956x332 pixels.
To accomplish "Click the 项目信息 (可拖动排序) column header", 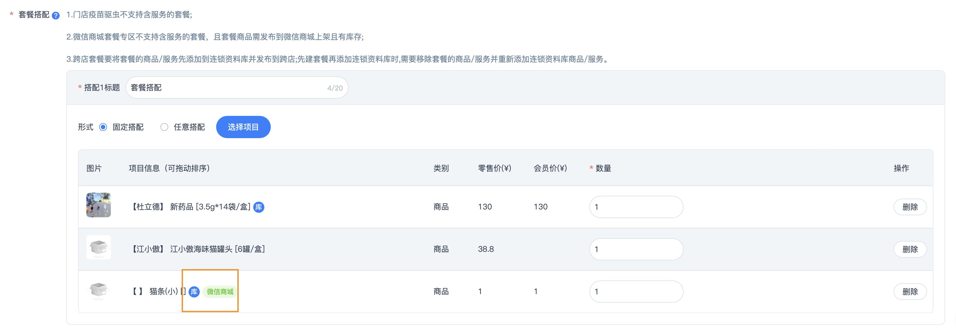I will (169, 169).
